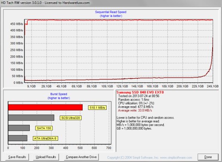Viewport: 222px width, 162px height.
Task: Click the gray SCSI Ultra320 bar
Action: point(31,118)
